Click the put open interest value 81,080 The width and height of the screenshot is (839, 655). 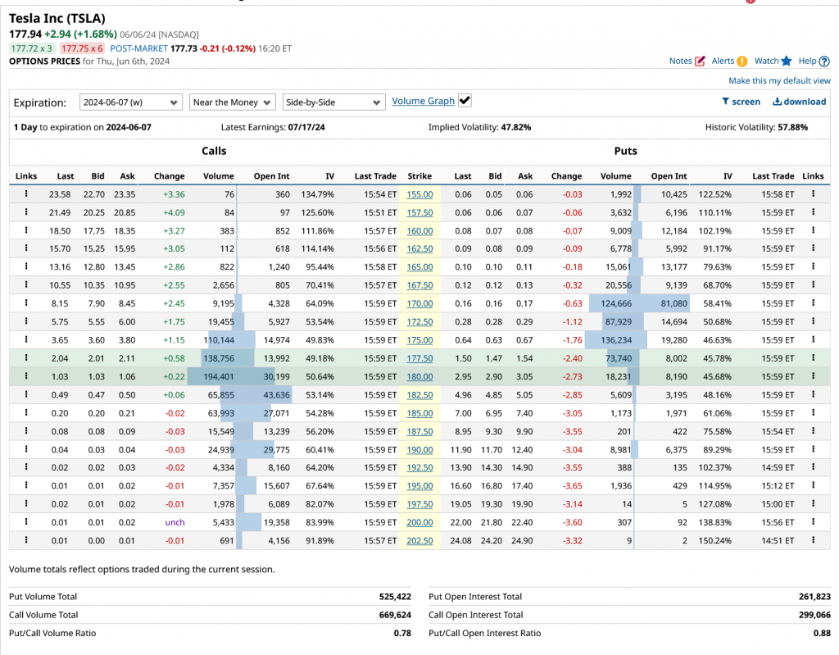click(673, 303)
